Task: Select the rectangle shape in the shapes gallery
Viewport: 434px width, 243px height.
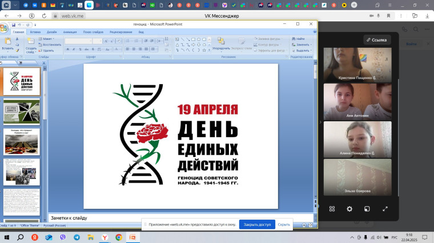Action: [193, 39]
